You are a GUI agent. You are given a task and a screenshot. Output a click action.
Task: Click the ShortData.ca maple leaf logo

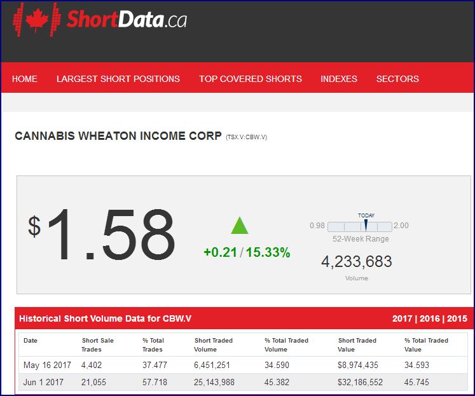[x=37, y=20]
